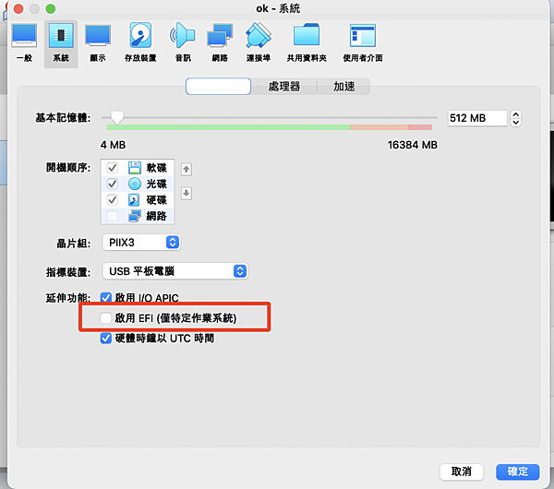Click the green zone of memory bar
This screenshot has width=554, height=489.
pos(228,127)
